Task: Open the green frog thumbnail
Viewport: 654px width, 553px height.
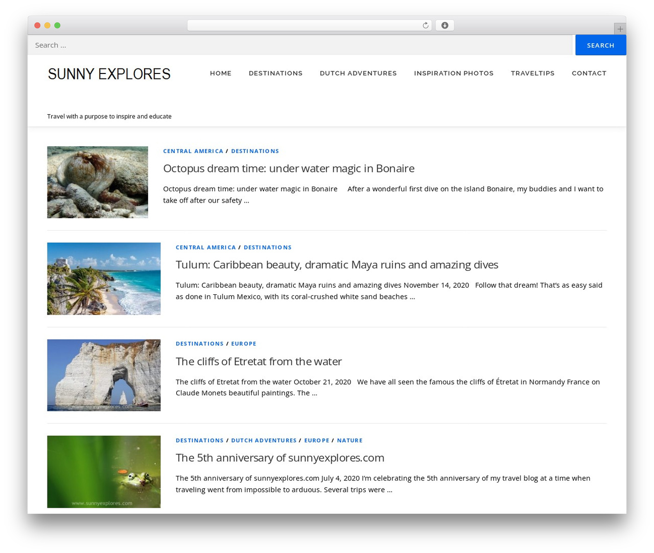Action: point(104,471)
